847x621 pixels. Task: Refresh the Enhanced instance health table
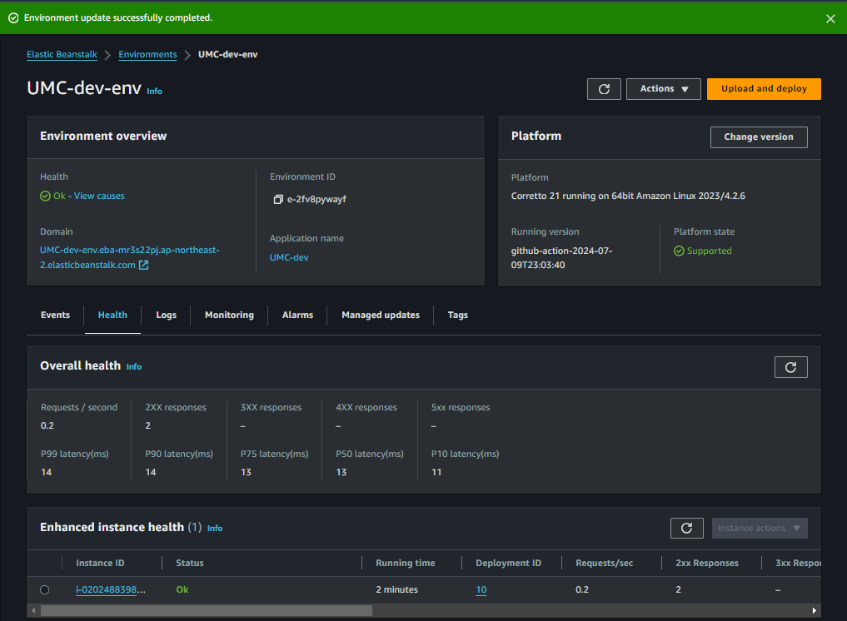pyautogui.click(x=686, y=528)
